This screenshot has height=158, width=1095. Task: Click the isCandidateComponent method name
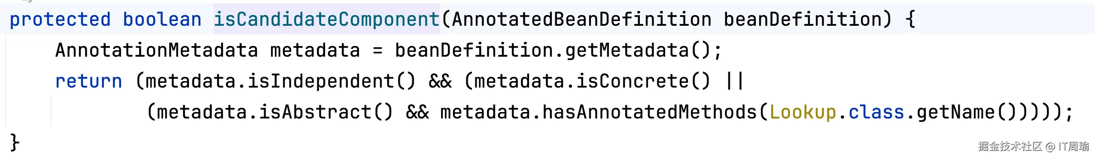coord(326,20)
